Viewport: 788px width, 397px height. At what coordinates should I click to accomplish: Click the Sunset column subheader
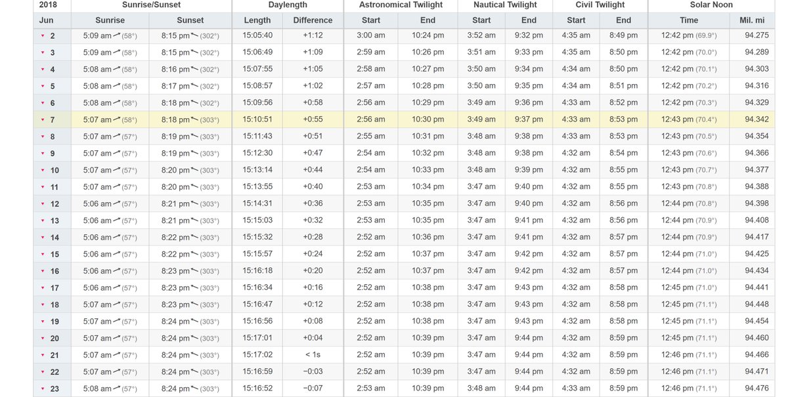coord(190,20)
